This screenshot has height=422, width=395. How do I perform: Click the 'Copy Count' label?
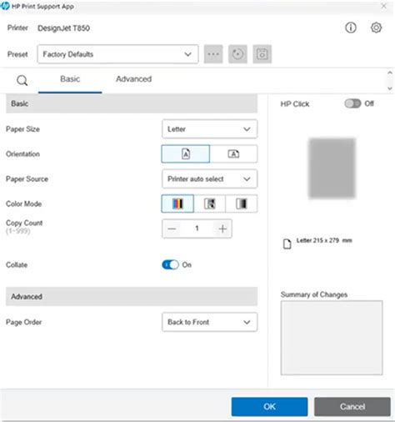tap(24, 223)
